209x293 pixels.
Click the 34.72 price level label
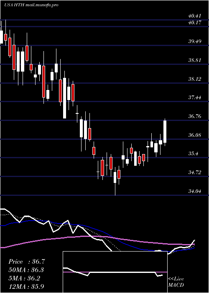pyautogui.click(x=195, y=172)
